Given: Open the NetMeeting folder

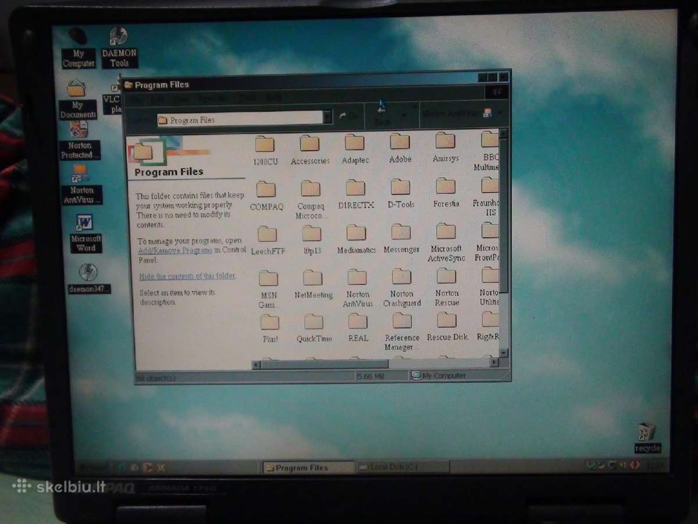Looking at the screenshot, I should 313,285.
